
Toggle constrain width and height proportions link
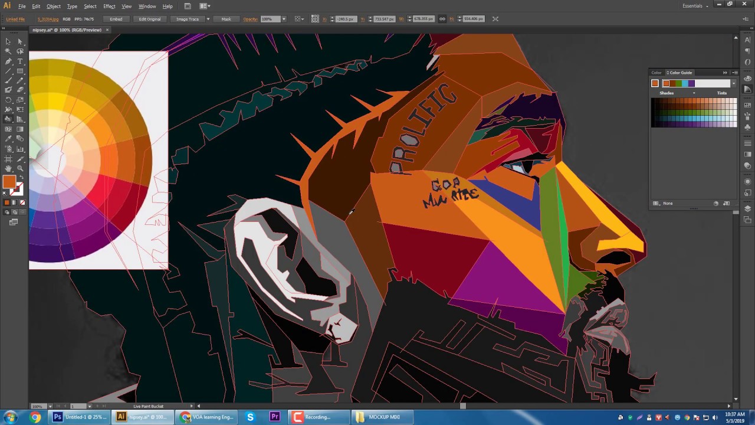coord(443,19)
